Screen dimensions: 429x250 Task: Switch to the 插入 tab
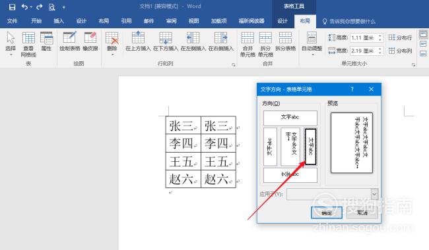(59, 21)
